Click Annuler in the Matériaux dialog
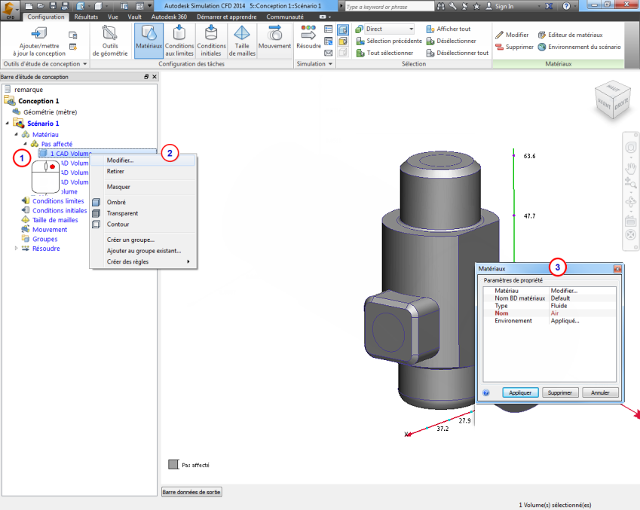This screenshot has width=640, height=510. (x=600, y=392)
